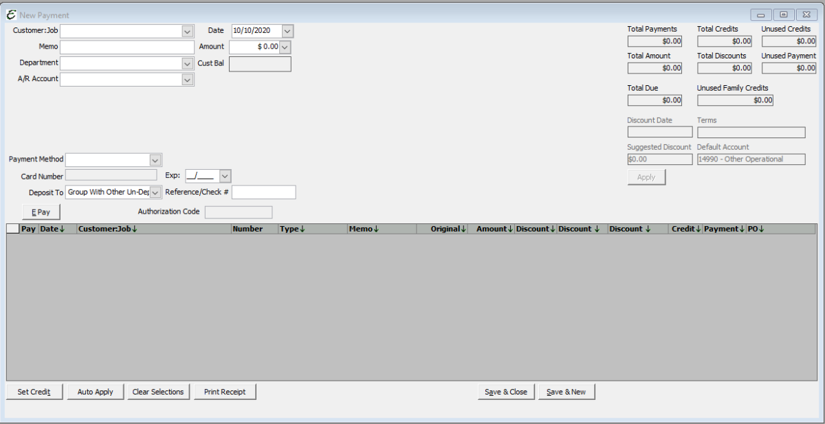Click Clear Selections

[158, 391]
